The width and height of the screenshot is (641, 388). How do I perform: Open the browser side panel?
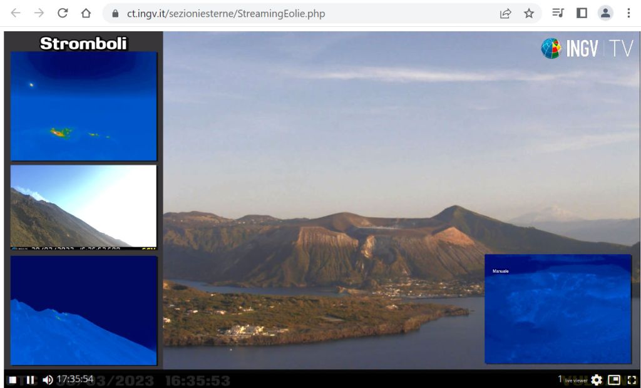point(582,13)
